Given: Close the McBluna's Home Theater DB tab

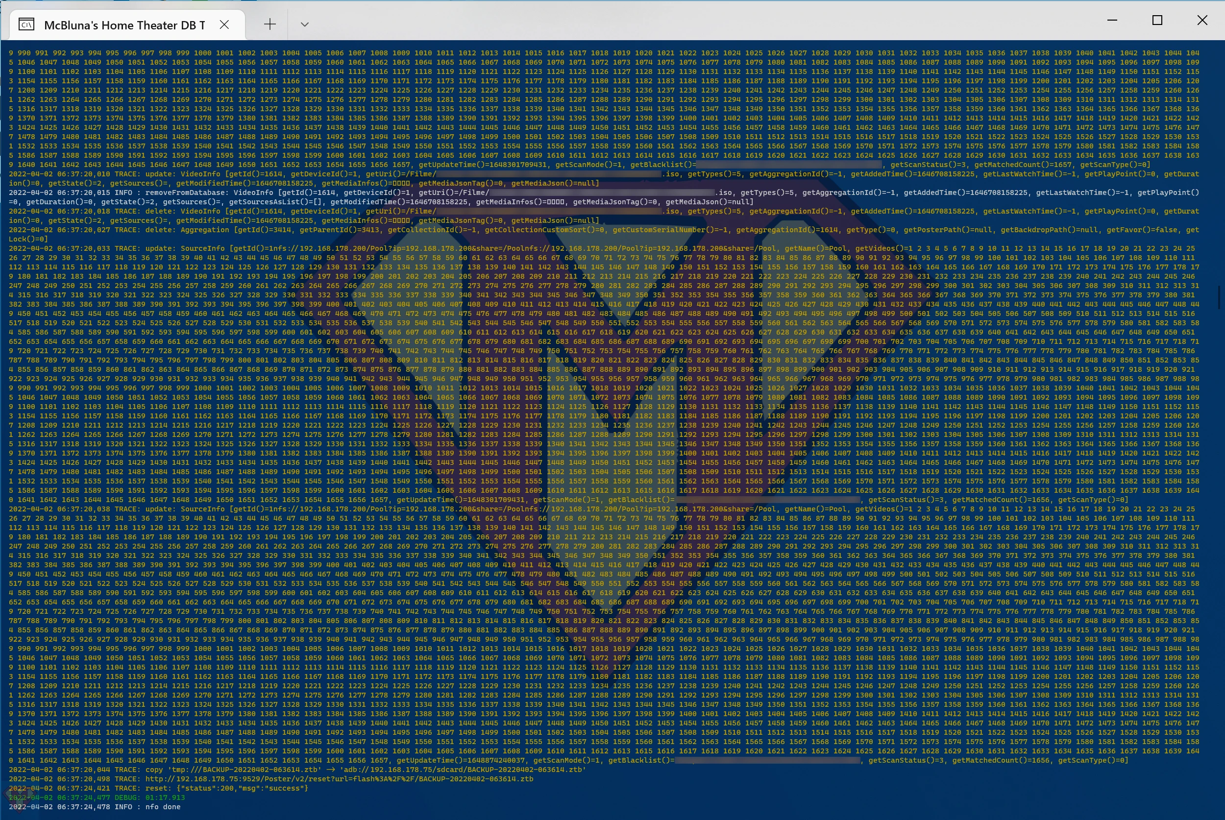Looking at the screenshot, I should pyautogui.click(x=224, y=24).
